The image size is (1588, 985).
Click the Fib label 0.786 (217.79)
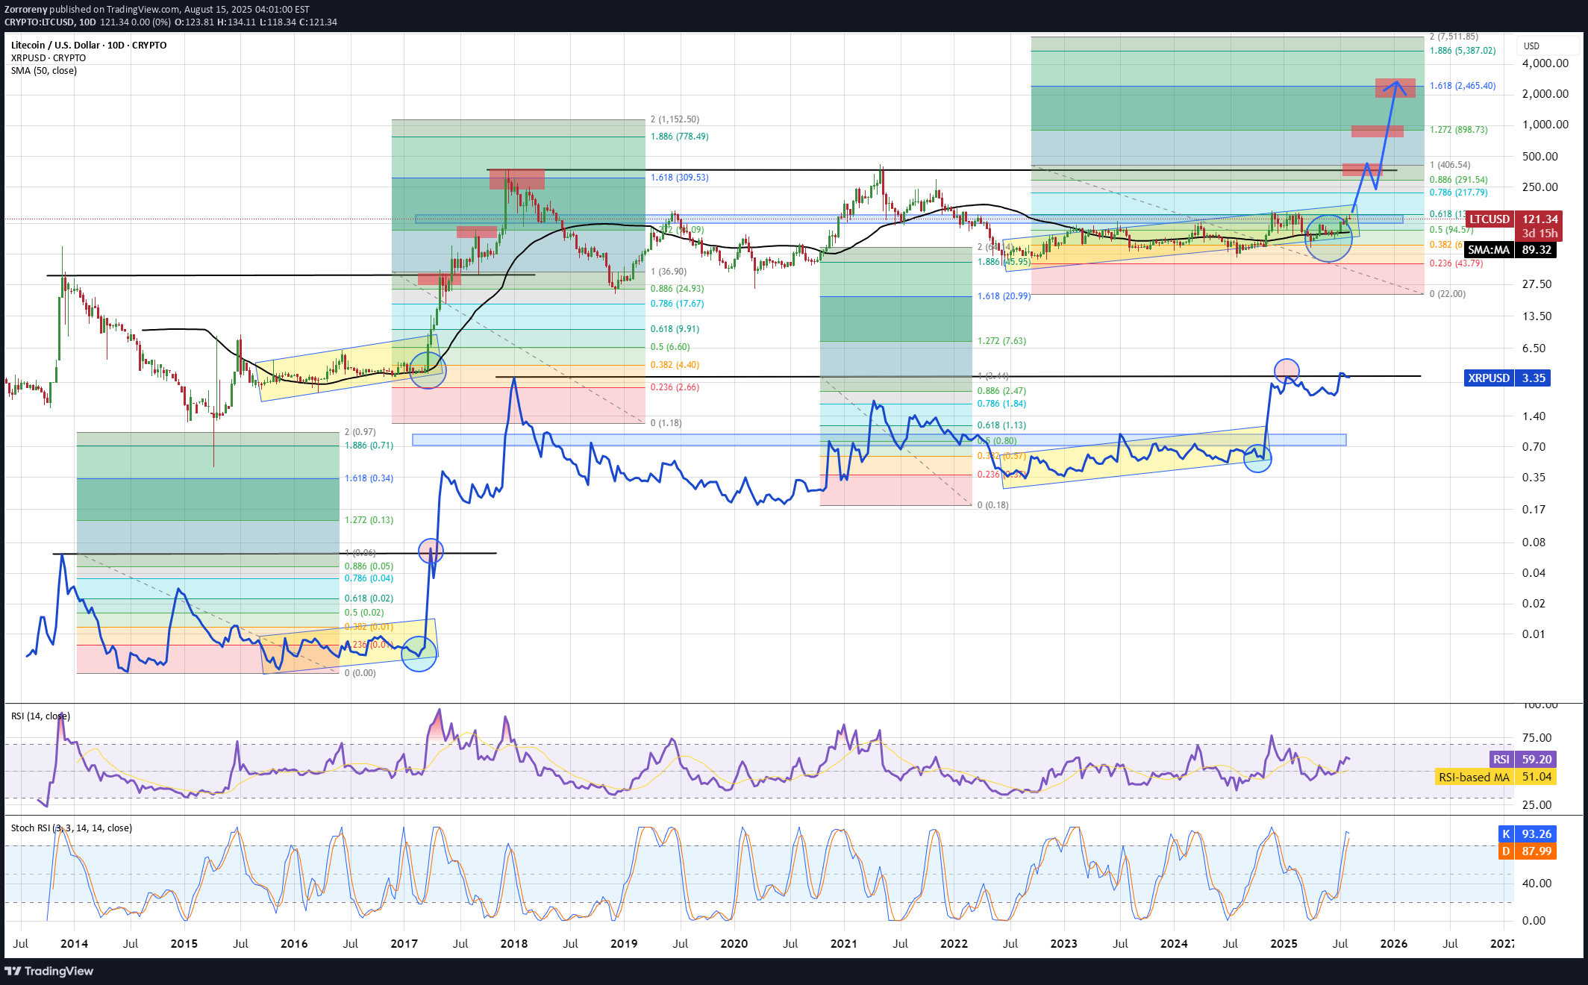[1459, 193]
